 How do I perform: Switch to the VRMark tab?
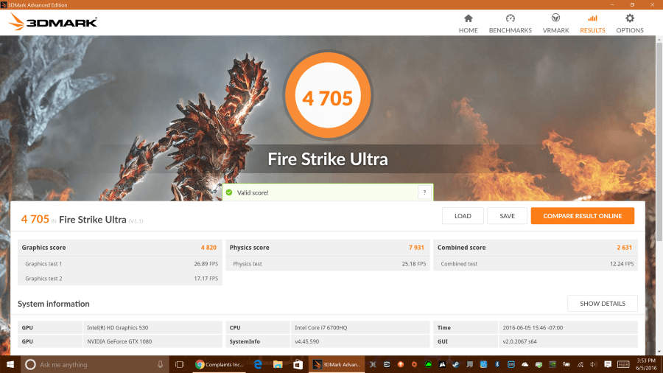[x=556, y=23]
